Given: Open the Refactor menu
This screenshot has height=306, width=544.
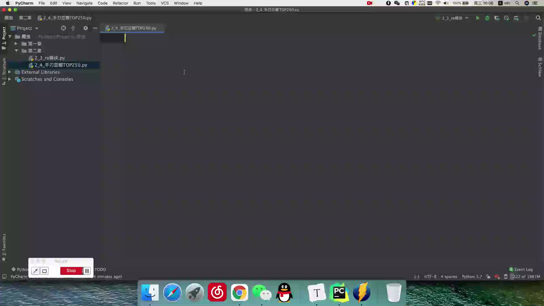Looking at the screenshot, I should tap(120, 3).
